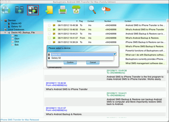Click the Confirm button
The width and height of the screenshot is (169, 122).
pos(70,62)
